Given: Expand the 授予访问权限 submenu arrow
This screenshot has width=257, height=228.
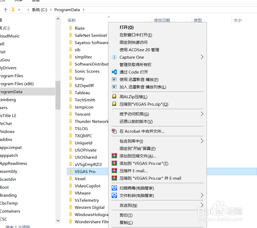Looking at the screenshot, I should [202, 114].
